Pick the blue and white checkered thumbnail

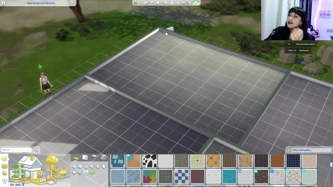click(x=181, y=176)
